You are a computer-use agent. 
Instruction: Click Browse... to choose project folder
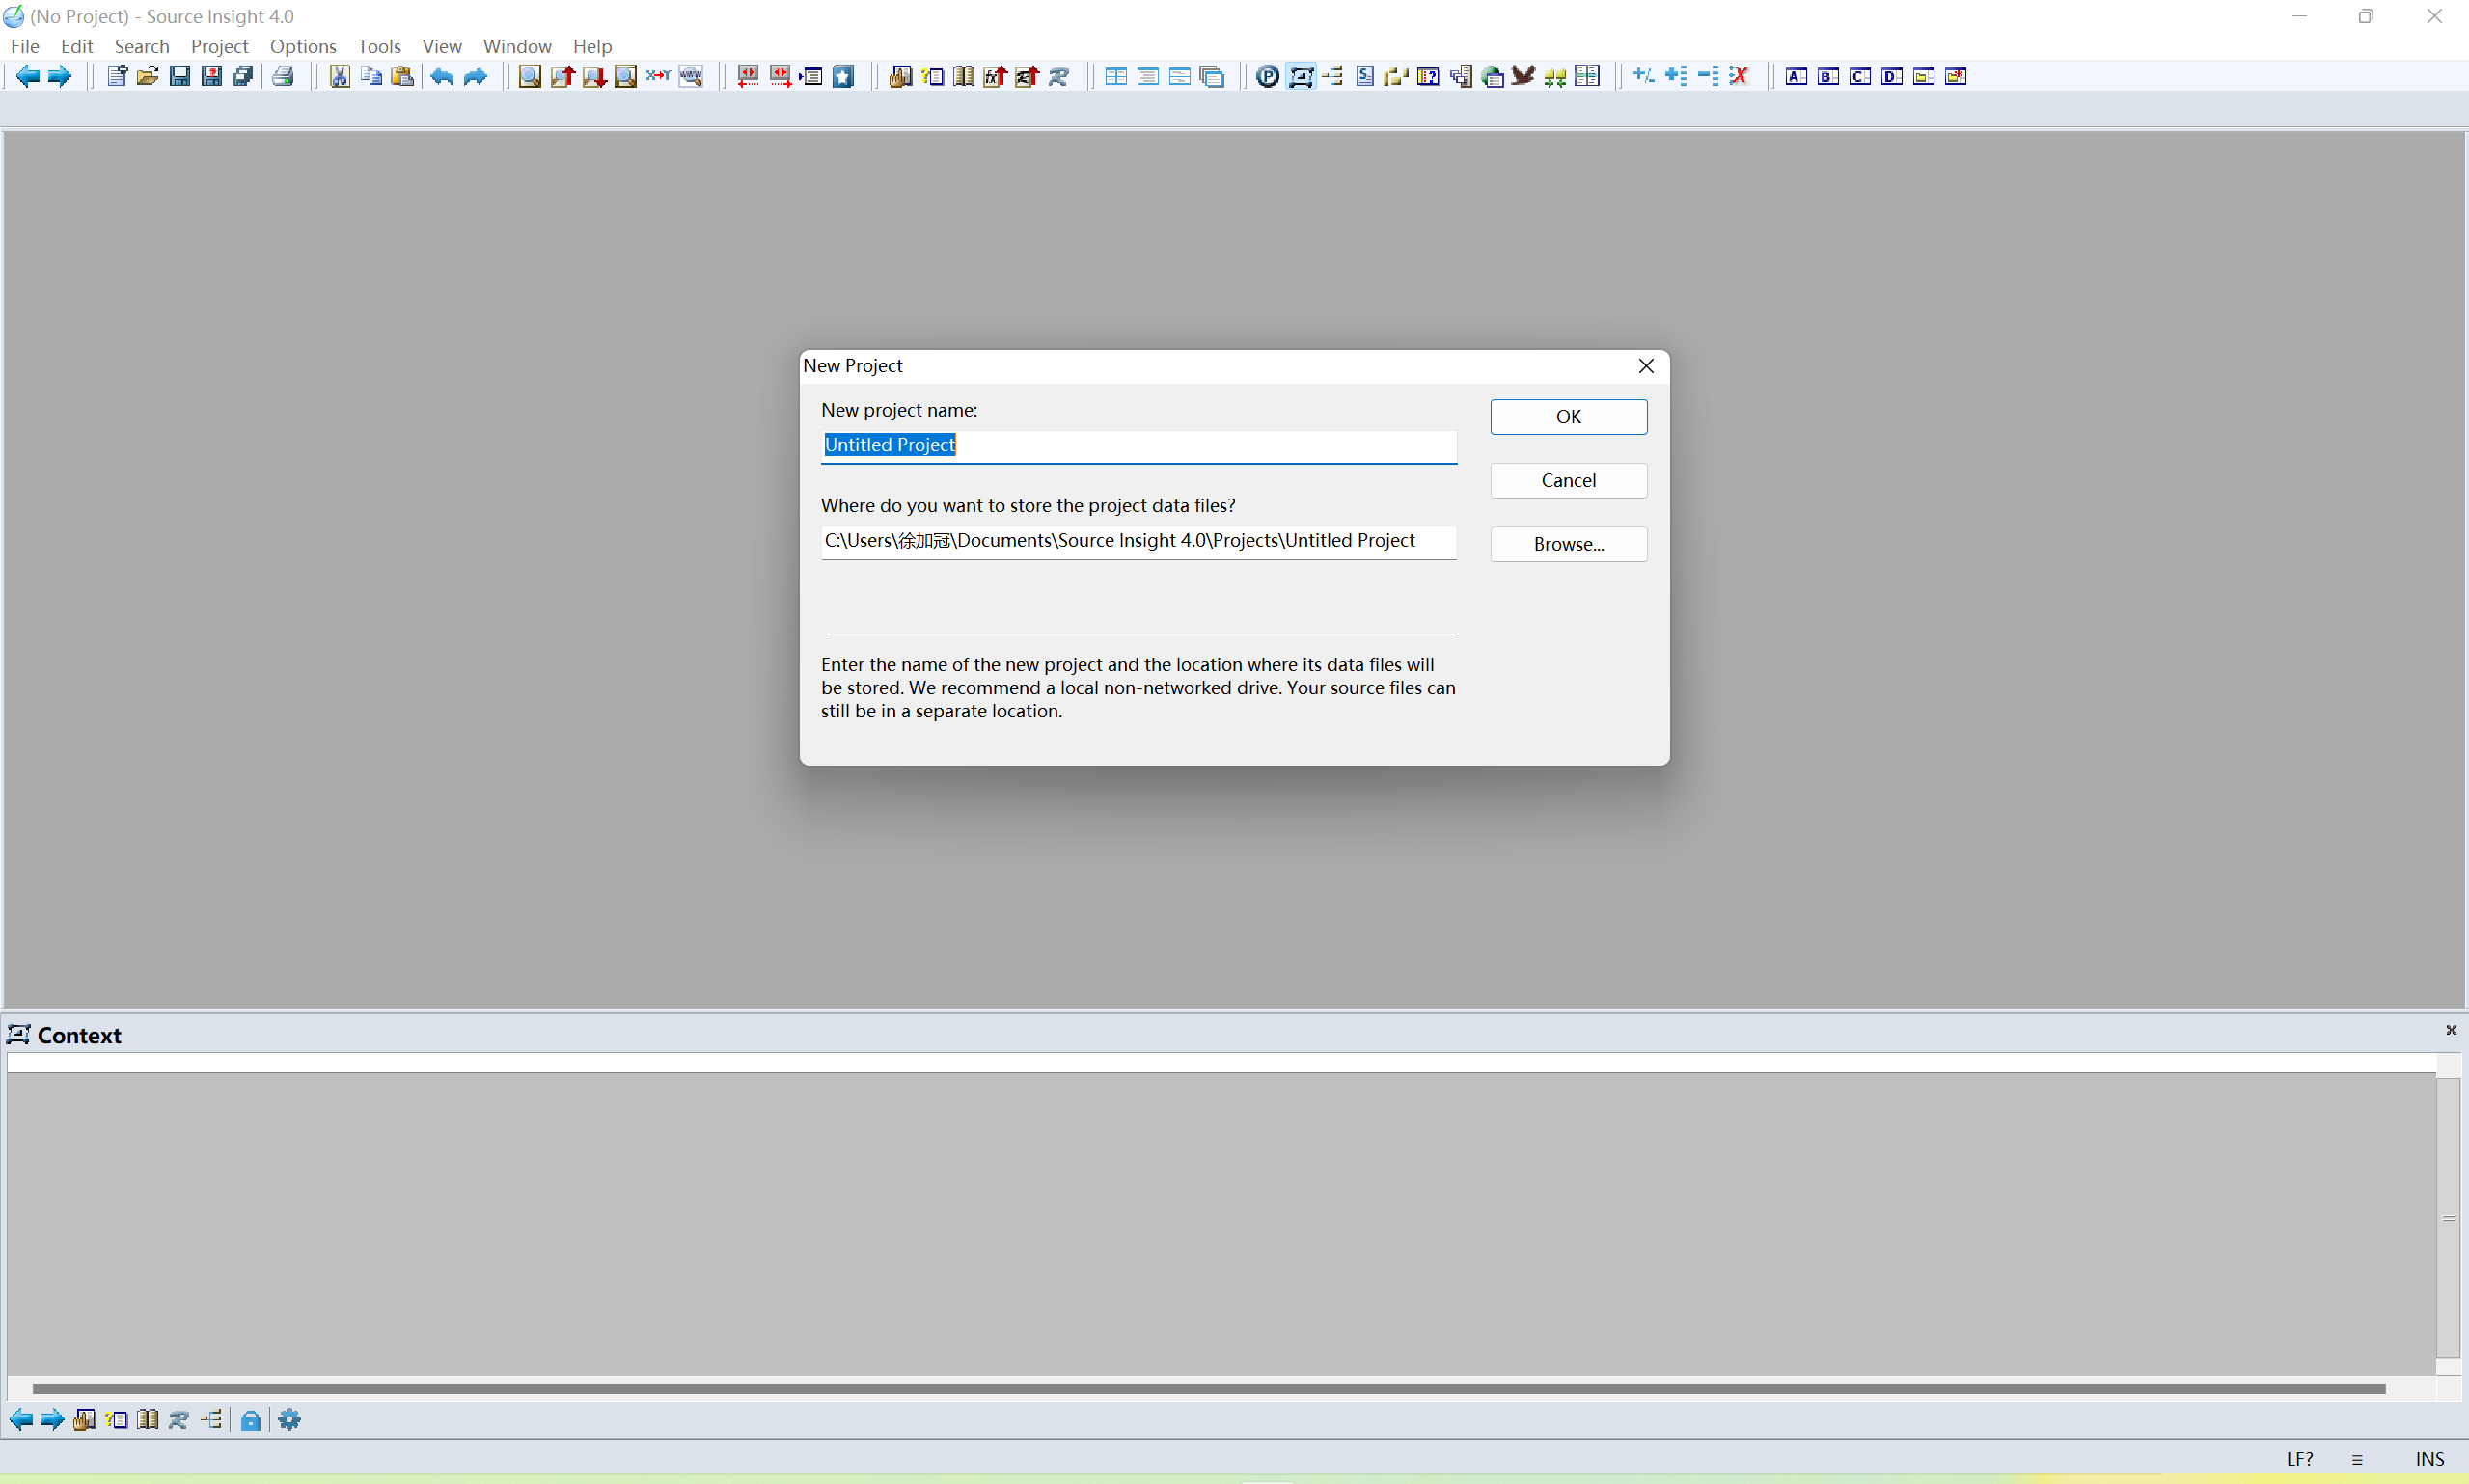pyautogui.click(x=1569, y=545)
